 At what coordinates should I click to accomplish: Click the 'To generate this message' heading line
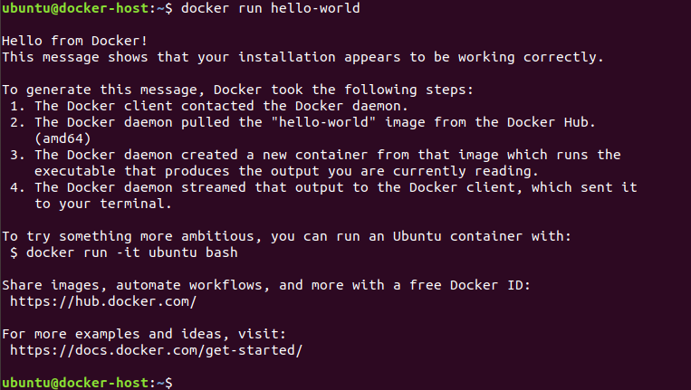pos(237,90)
